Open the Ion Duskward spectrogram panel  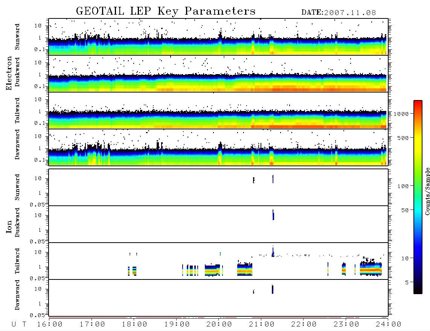point(218,224)
